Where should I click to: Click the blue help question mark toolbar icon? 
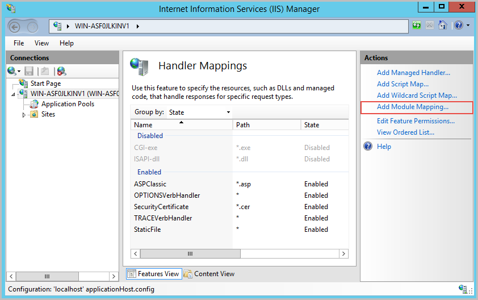point(458,26)
